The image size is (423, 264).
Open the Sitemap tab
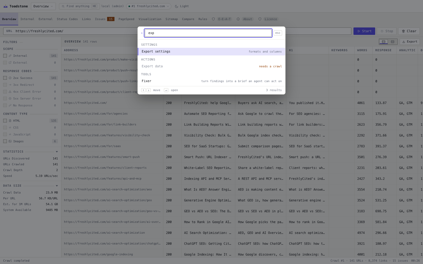coord(172,19)
